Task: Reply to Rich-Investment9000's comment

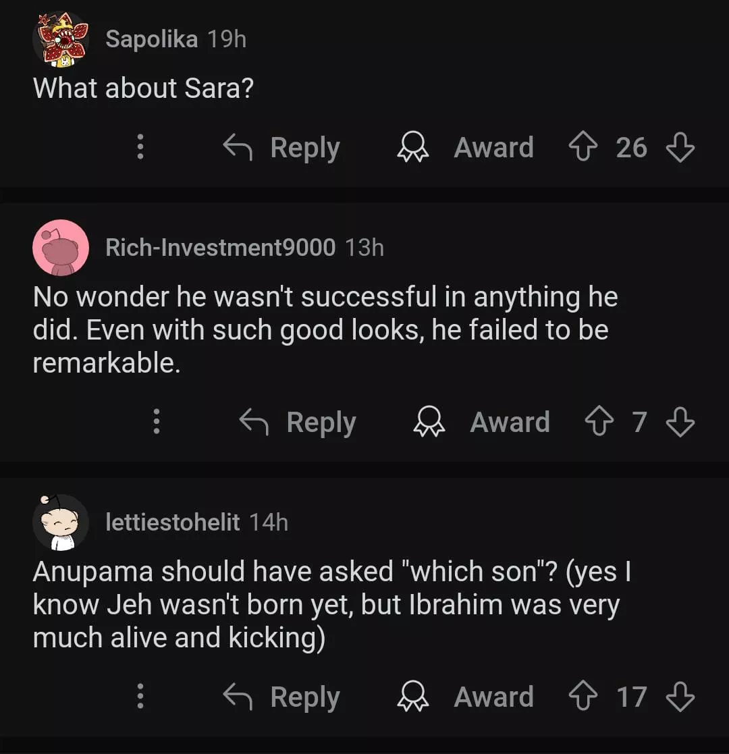Action: 298,422
